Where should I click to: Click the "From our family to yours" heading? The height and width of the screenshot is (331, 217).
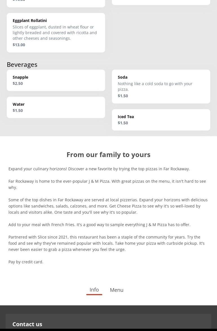(x=108, y=155)
